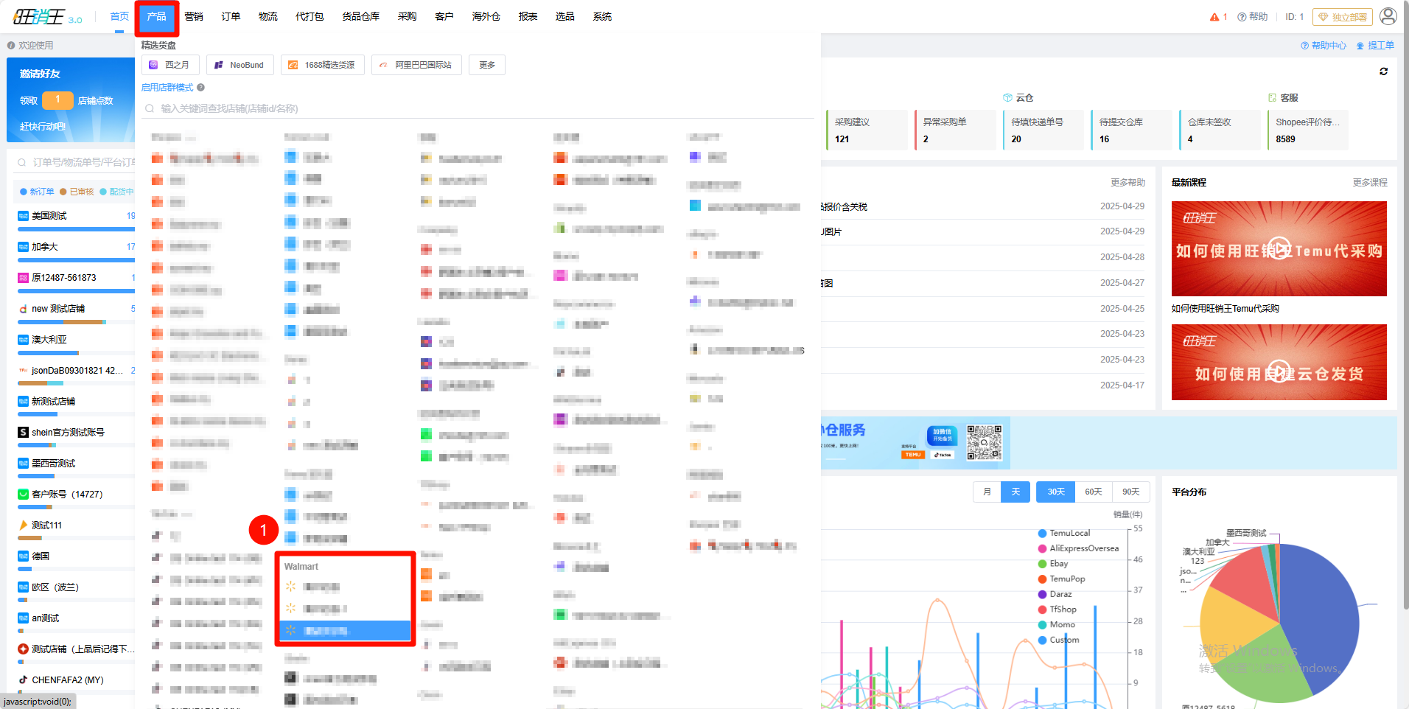Click the orange icon beside 测试111

(23, 525)
